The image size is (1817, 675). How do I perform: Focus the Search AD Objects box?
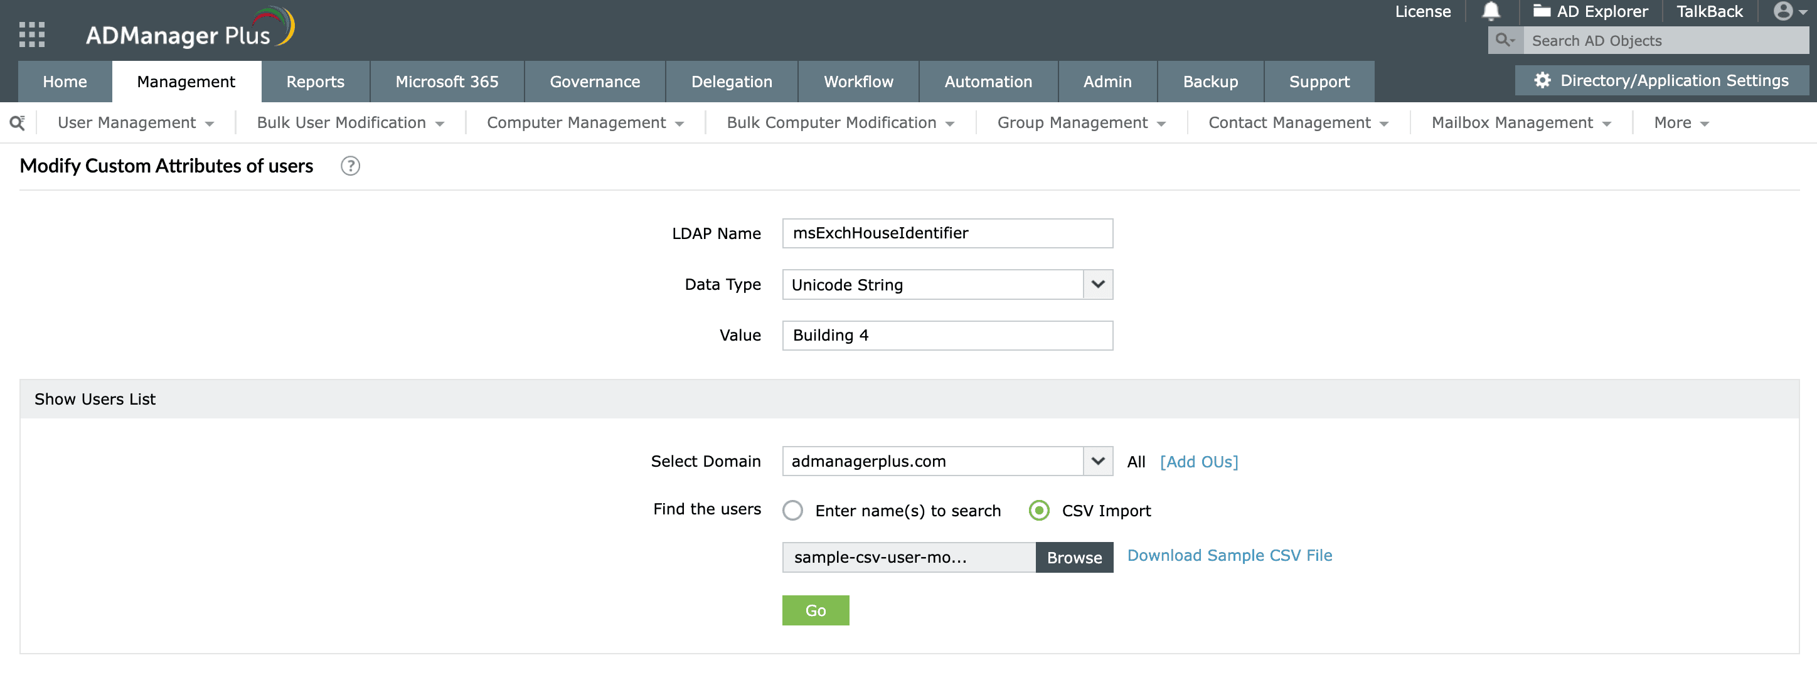point(1665,40)
